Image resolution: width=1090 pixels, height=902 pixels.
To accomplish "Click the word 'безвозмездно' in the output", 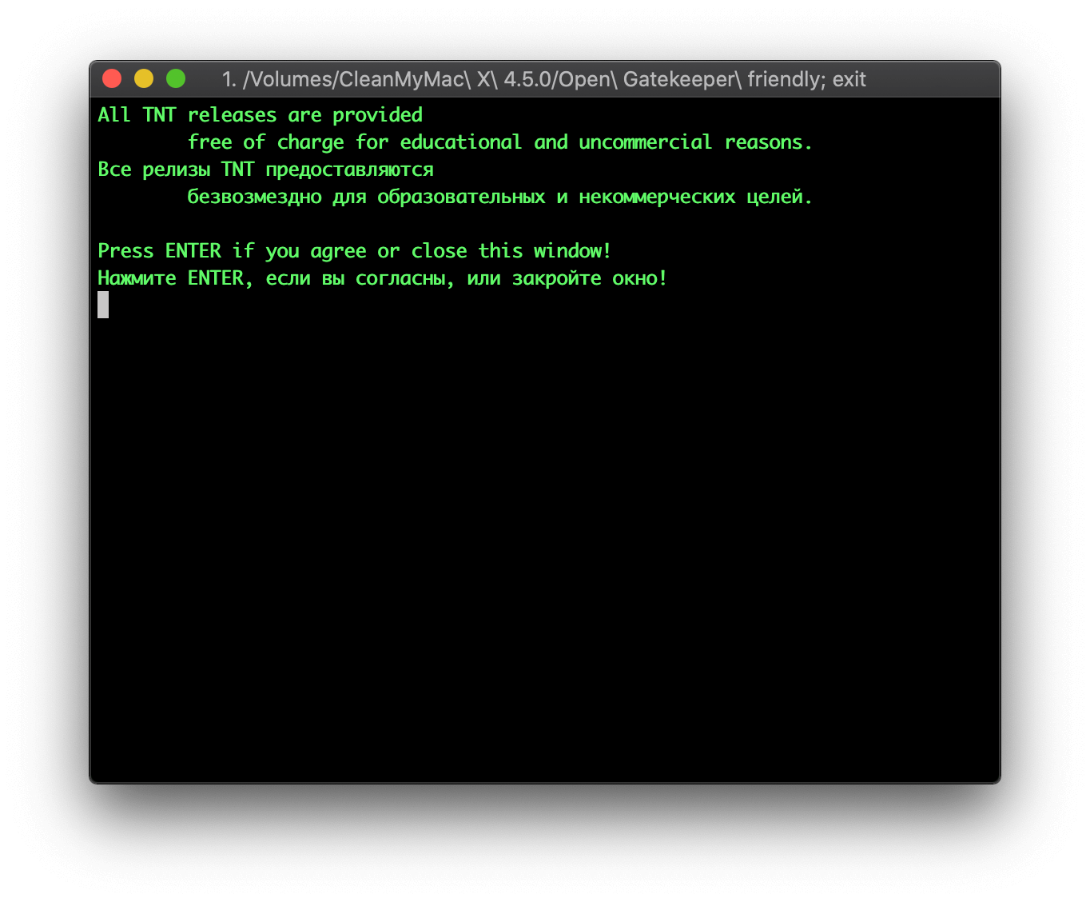I will coord(254,197).
